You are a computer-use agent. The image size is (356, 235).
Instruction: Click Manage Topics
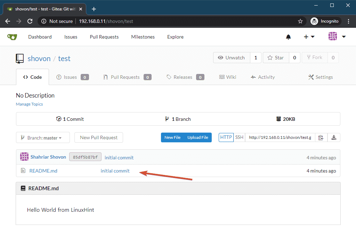(29, 104)
